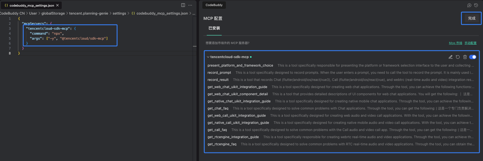This screenshot has width=483, height=161.
Task: Delete the tencentcloud-sdk-mcp server with trash icon
Action: (x=465, y=57)
